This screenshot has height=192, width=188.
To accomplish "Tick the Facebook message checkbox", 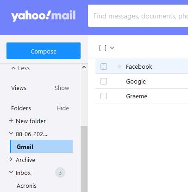I will [104, 66].
